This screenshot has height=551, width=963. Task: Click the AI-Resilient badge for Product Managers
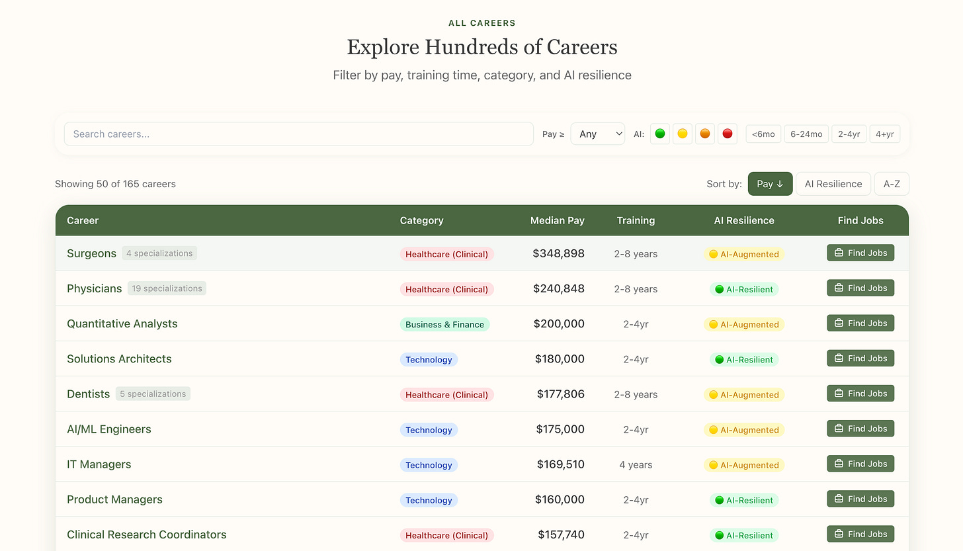(744, 500)
